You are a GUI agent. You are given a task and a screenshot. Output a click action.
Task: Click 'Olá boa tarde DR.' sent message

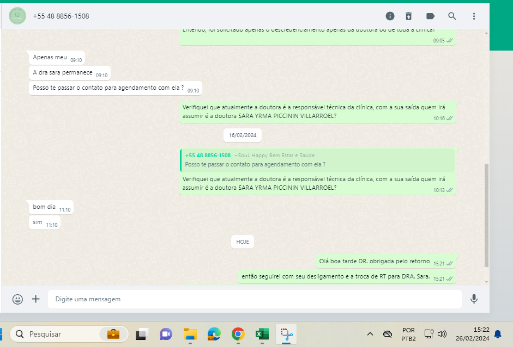click(386, 262)
